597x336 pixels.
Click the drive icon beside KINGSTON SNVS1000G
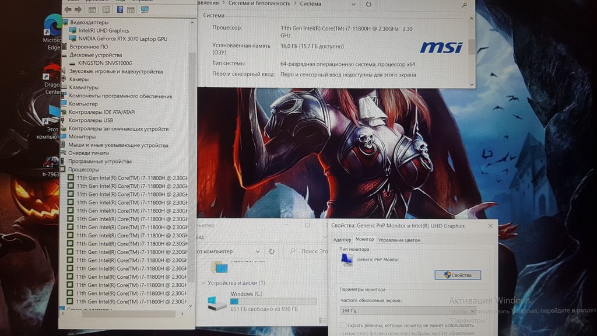(x=73, y=63)
